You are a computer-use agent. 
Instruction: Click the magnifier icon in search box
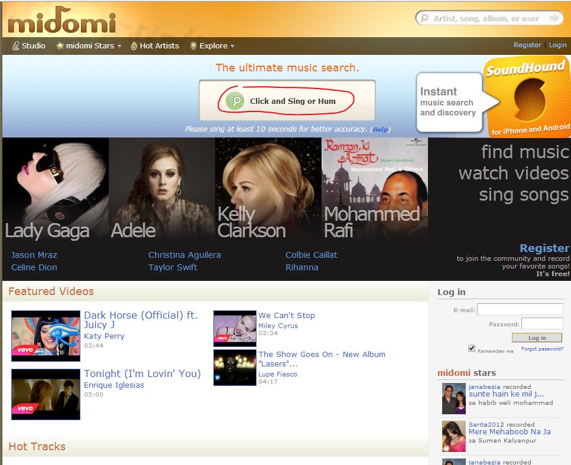point(424,18)
